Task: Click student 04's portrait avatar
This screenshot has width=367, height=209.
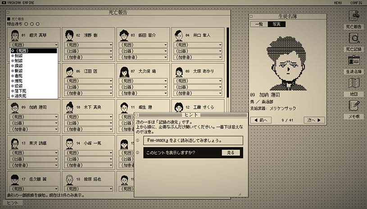Action: (179, 36)
